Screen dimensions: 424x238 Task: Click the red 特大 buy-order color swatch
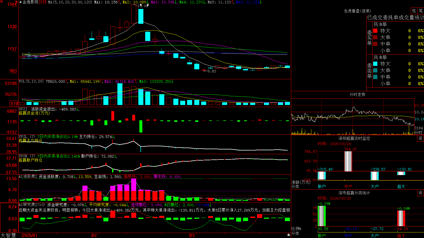375,31
